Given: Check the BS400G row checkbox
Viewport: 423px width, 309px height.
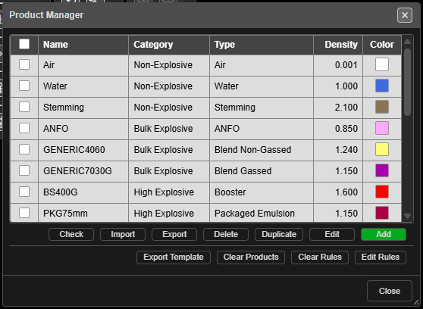Looking at the screenshot, I should (24, 192).
